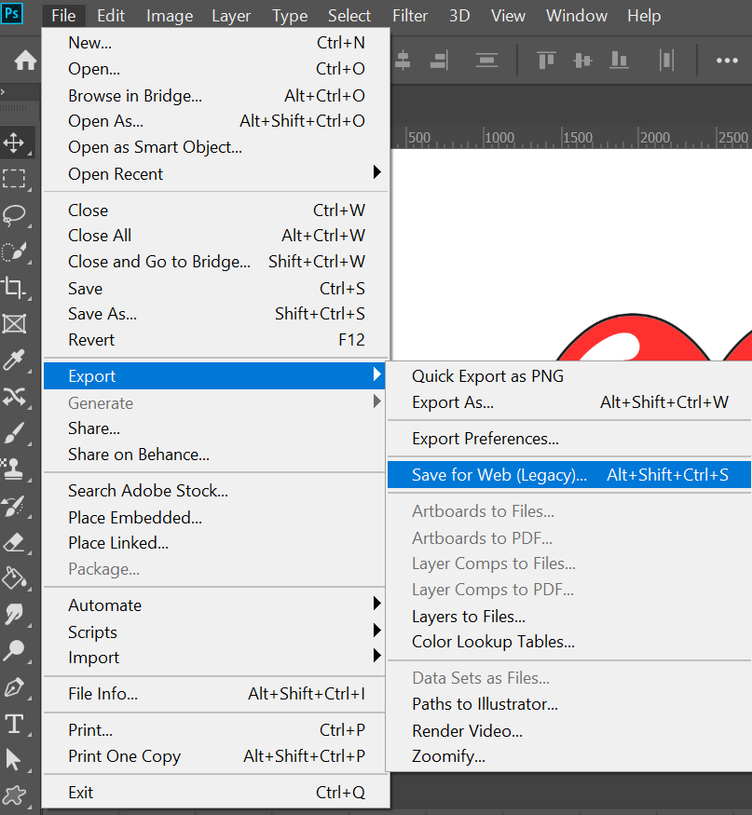
Task: Open the Edit menu
Action: pos(111,16)
